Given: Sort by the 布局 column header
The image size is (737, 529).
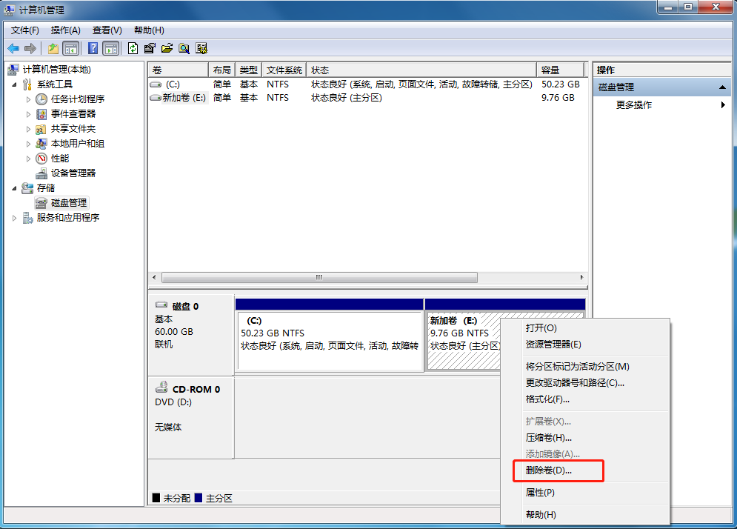Looking at the screenshot, I should 222,70.
